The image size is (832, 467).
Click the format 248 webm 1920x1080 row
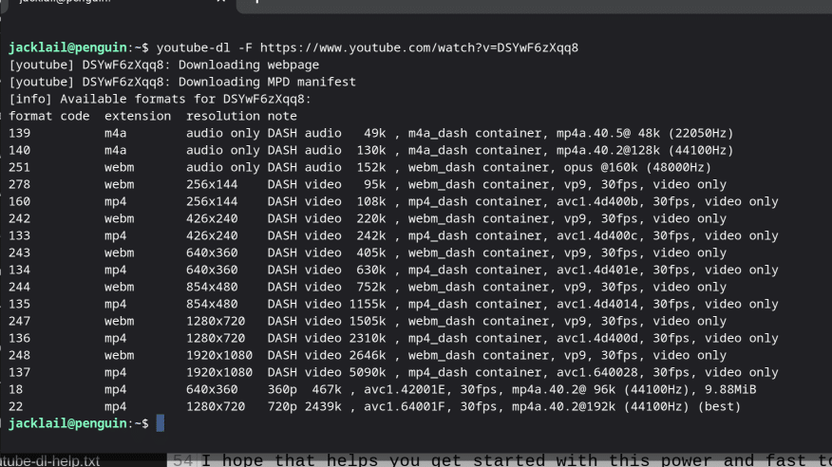point(368,355)
